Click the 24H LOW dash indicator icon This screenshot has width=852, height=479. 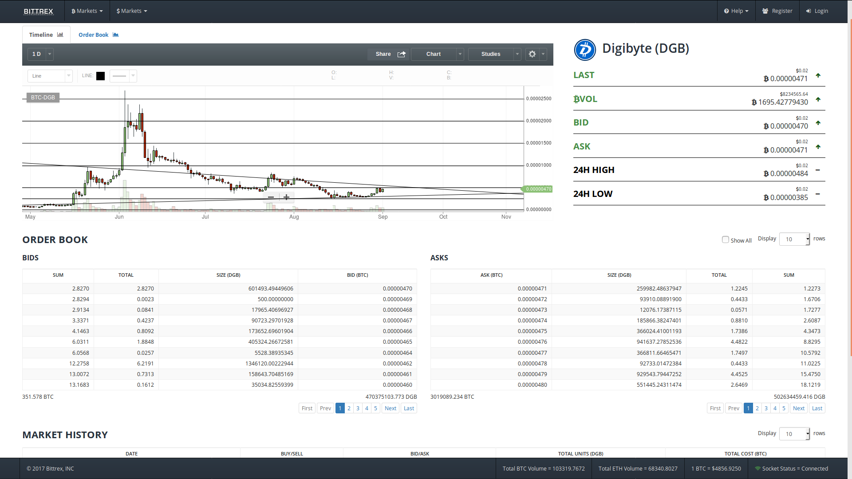coord(818,194)
